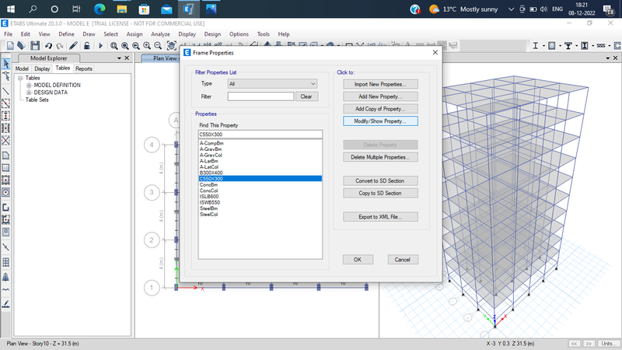The image size is (622, 350).
Task: Expand the MODEL DEFINITION tree node
Action: [29, 86]
